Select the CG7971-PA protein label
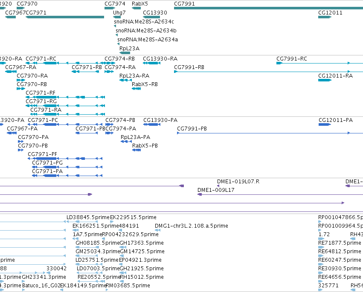Viewport: 363px width, 292px height. [47, 171]
